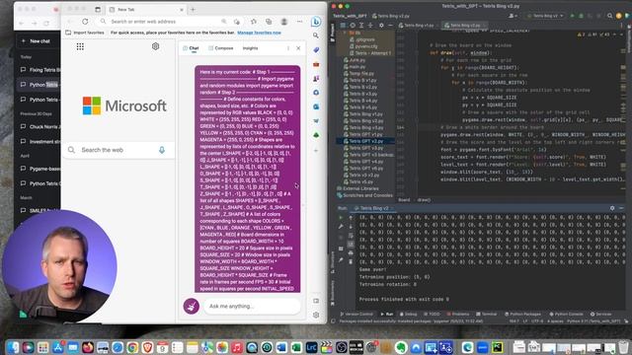Image resolution: width=632 pixels, height=355 pixels.
Task: Click PyCharm Run green play button
Action: click(x=572, y=16)
